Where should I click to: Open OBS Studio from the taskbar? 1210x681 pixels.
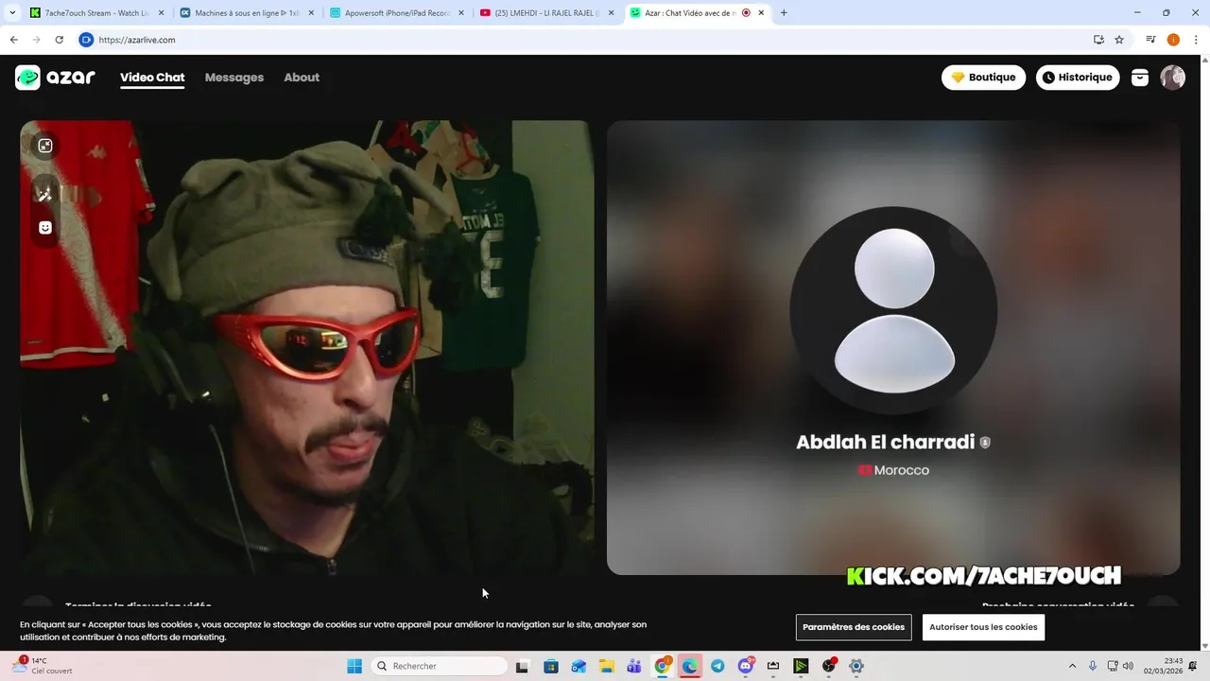pyautogui.click(x=829, y=666)
